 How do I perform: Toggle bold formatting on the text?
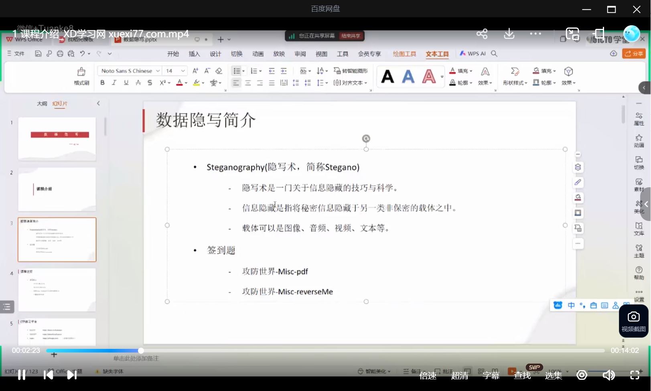pos(102,83)
